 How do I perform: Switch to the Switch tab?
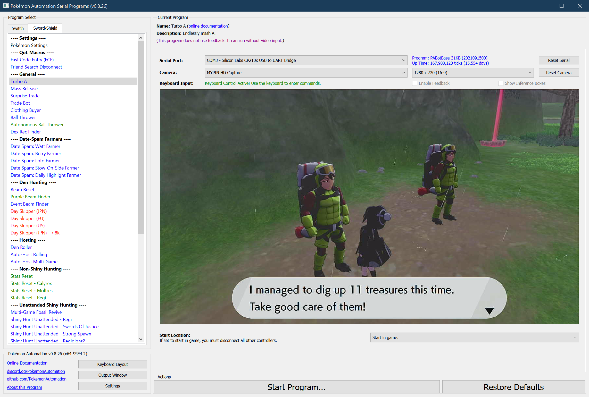[x=18, y=28]
